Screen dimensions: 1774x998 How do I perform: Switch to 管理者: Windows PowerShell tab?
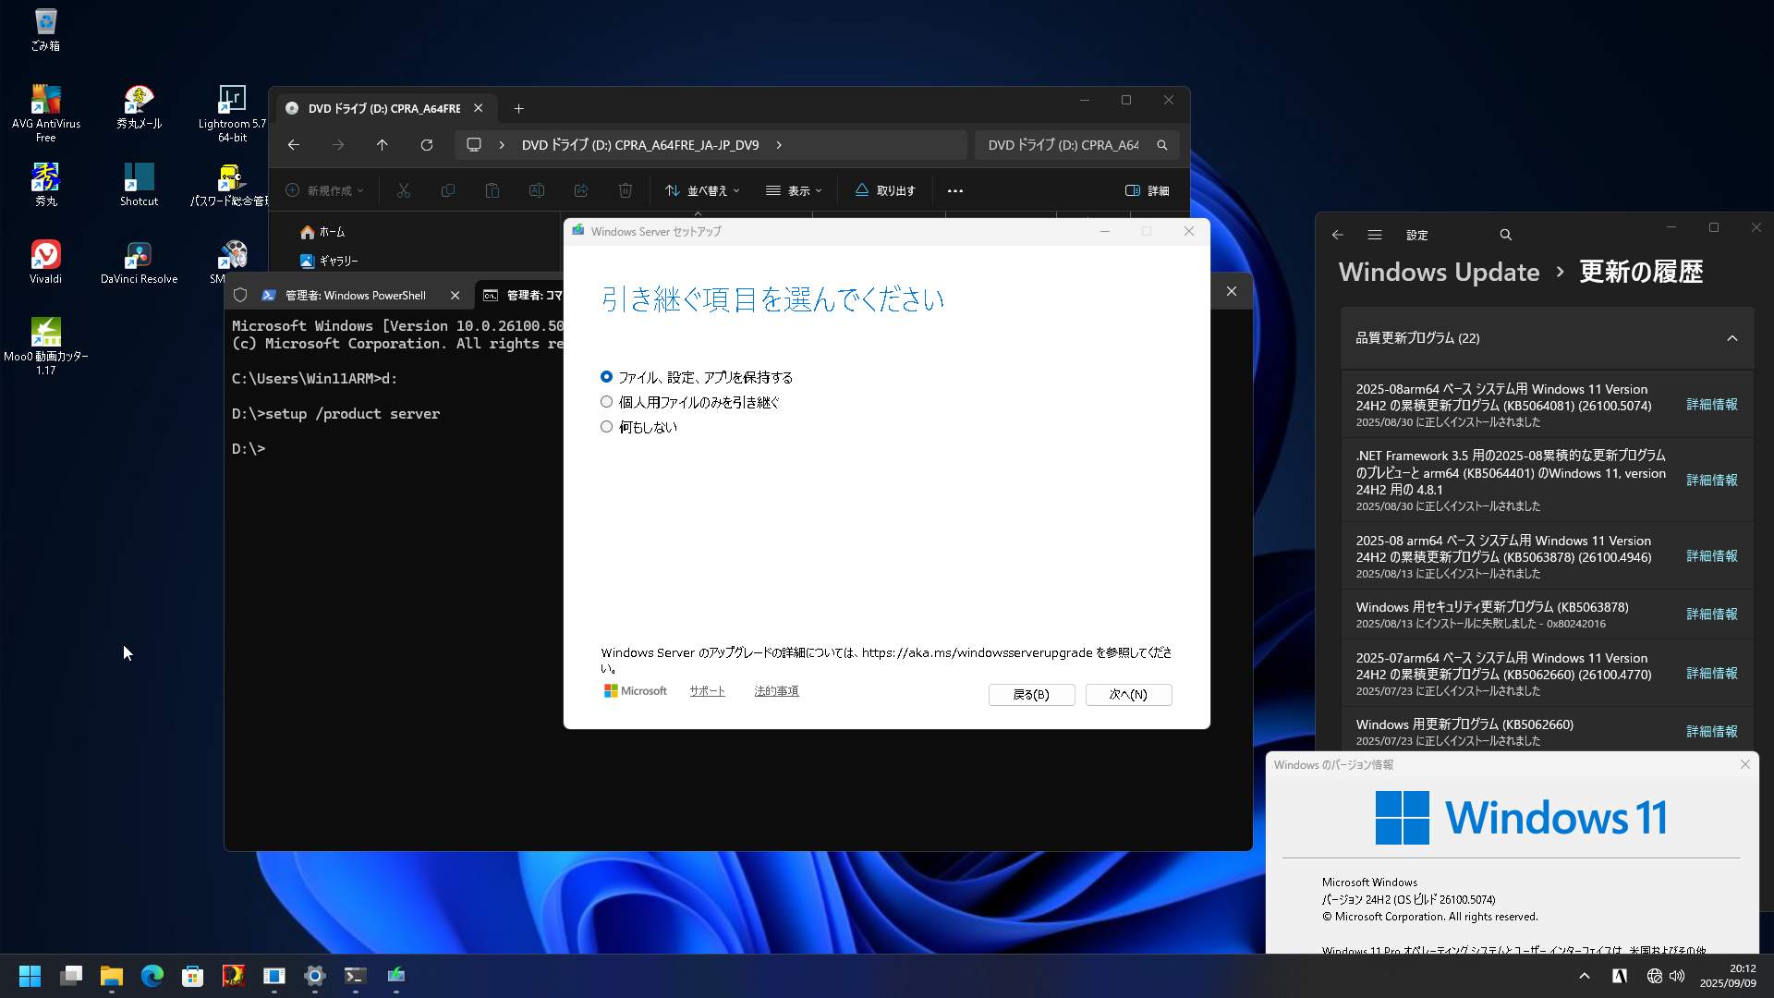(355, 295)
